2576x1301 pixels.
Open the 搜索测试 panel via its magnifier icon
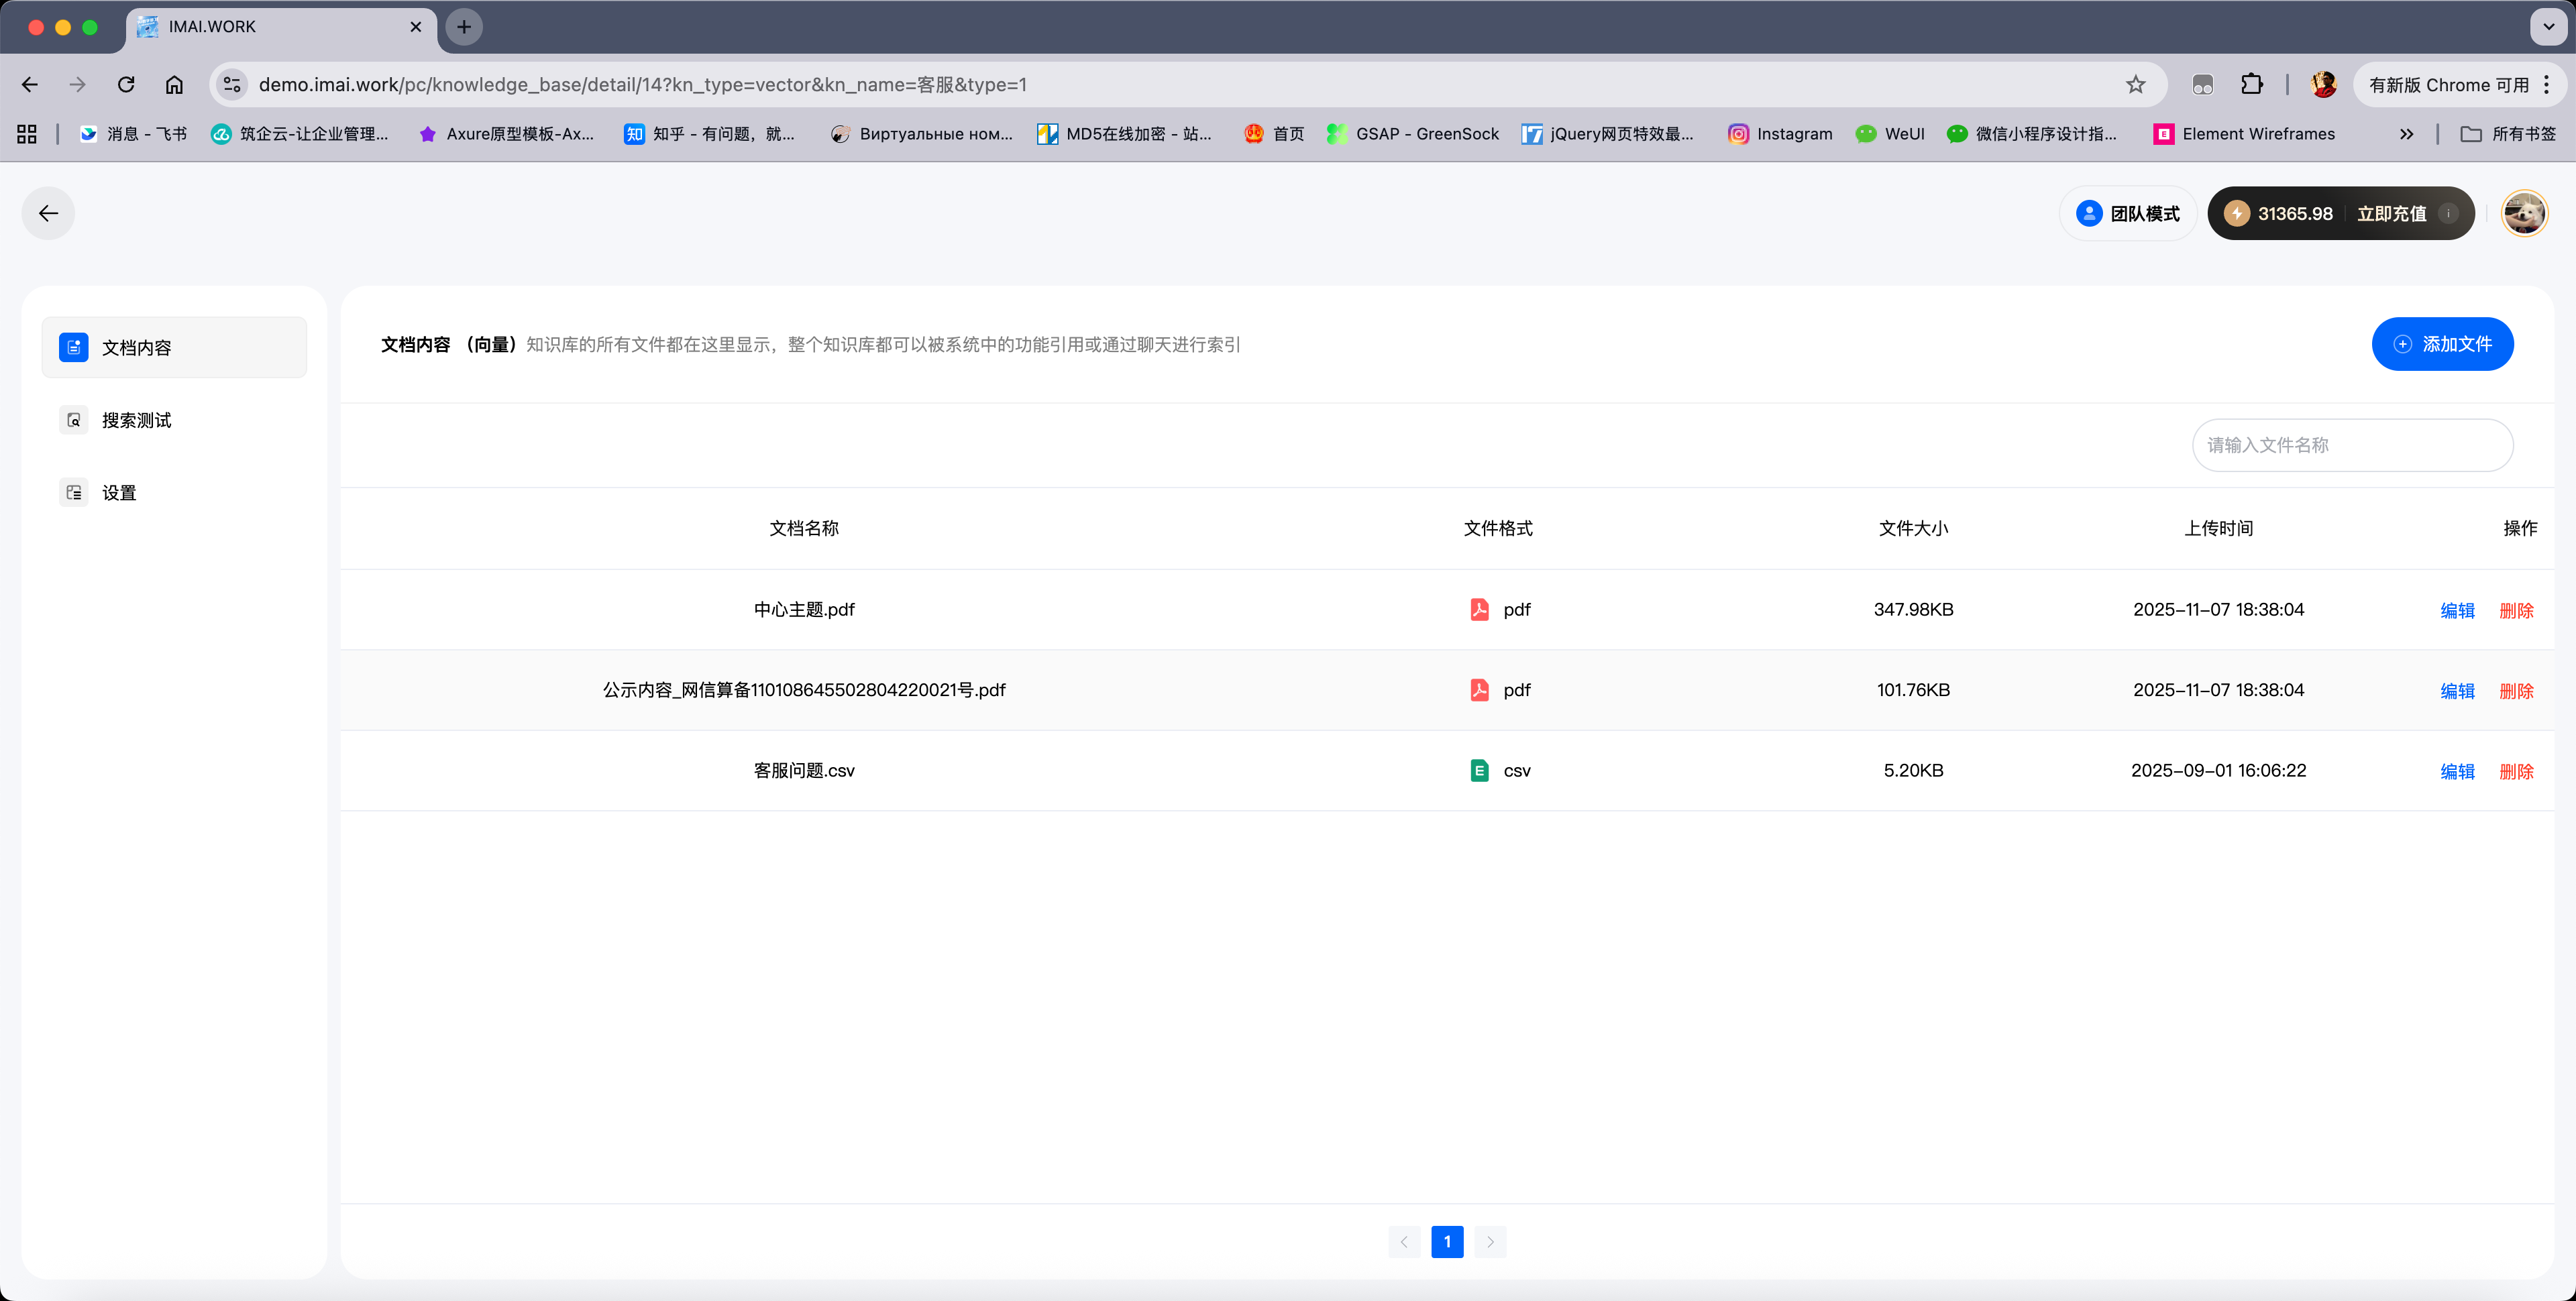[x=74, y=419]
